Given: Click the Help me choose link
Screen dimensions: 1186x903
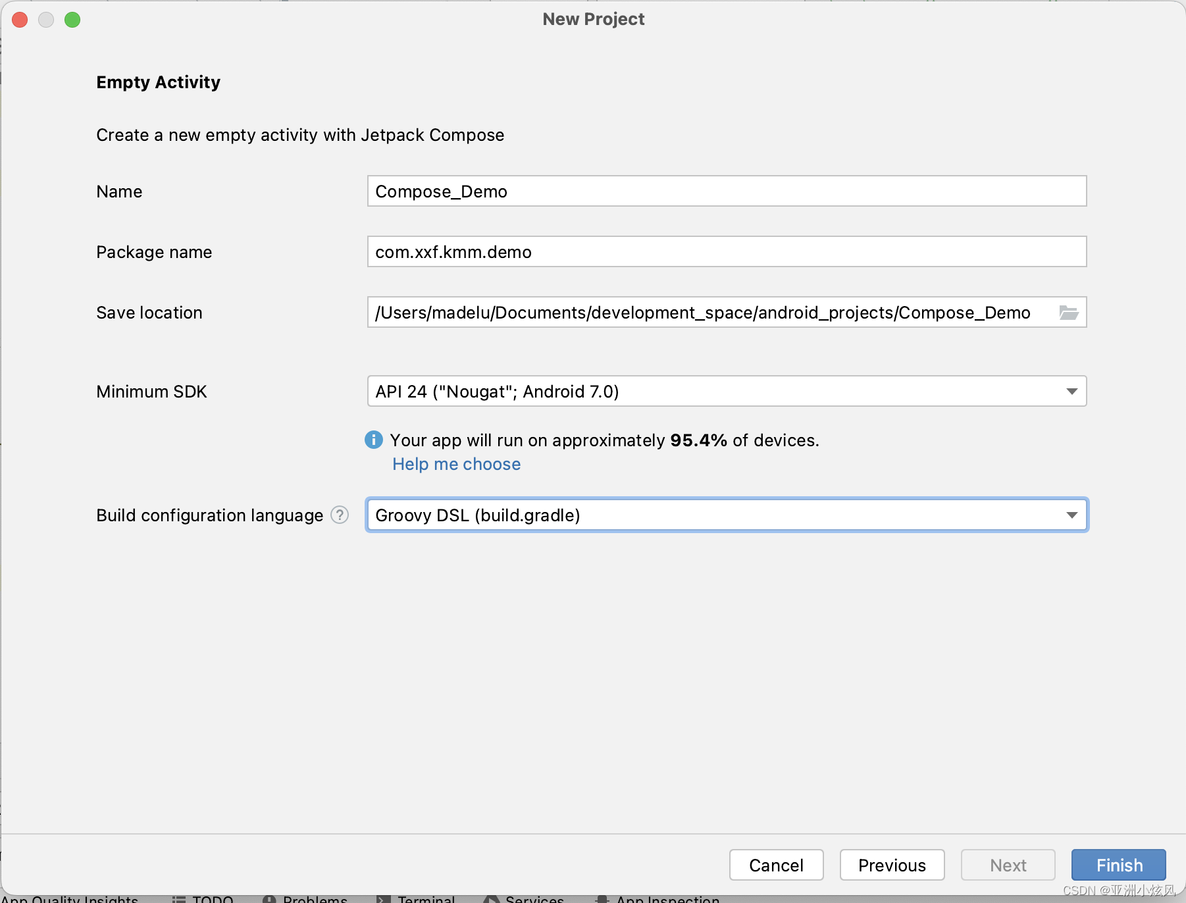Looking at the screenshot, I should click(x=457, y=464).
